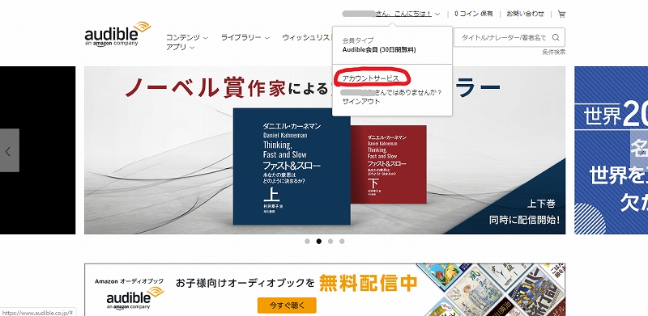The height and width of the screenshot is (316, 648).
Task: Click the 0コイン保有 link
Action: point(474,14)
